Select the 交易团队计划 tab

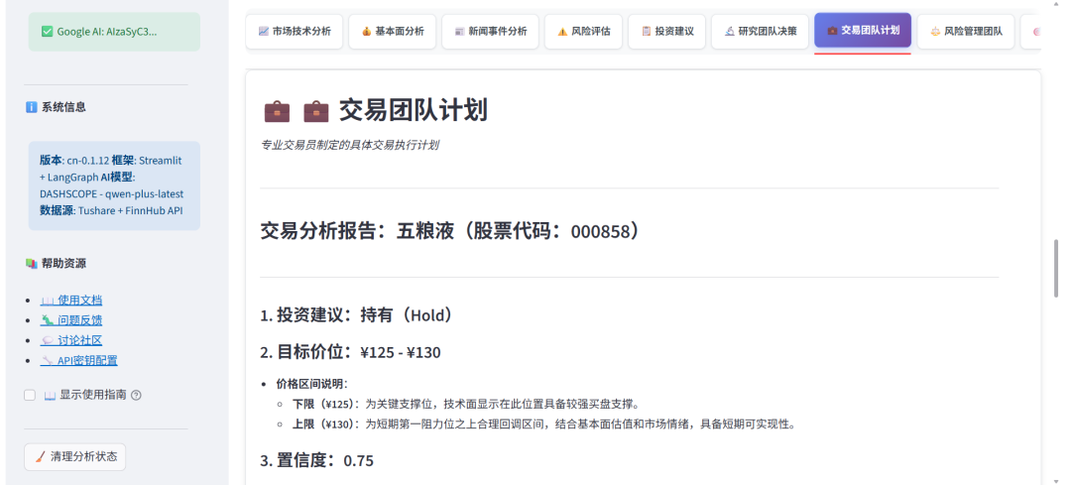click(863, 31)
